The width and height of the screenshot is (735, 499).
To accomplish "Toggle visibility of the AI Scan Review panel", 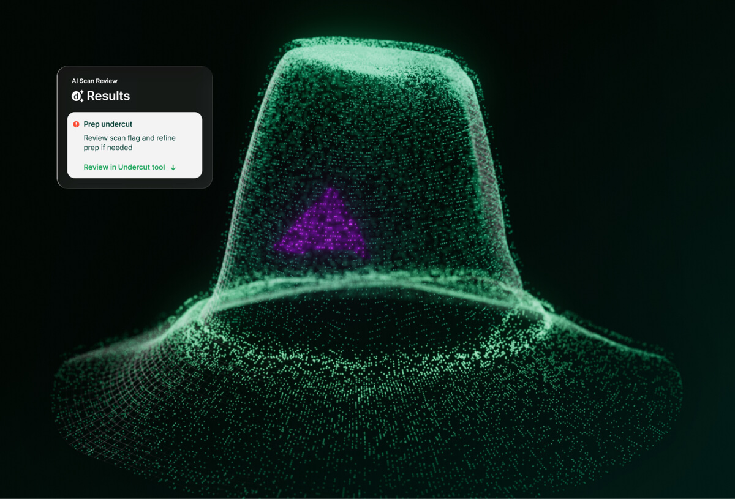I will [x=94, y=80].
